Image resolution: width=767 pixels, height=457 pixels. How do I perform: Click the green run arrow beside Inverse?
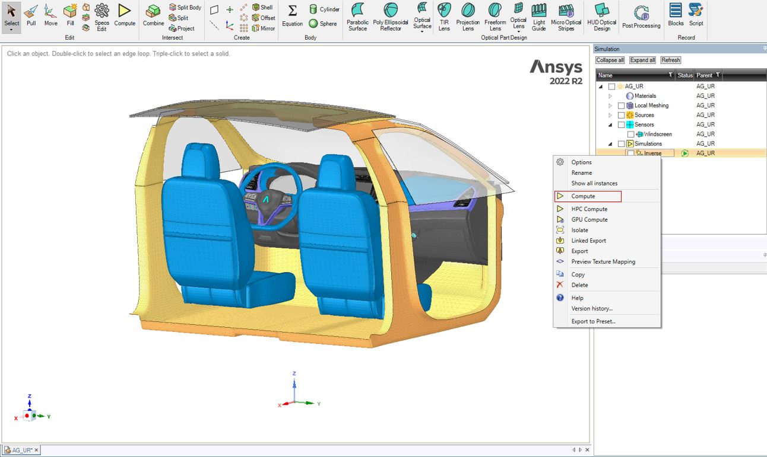pyautogui.click(x=686, y=153)
